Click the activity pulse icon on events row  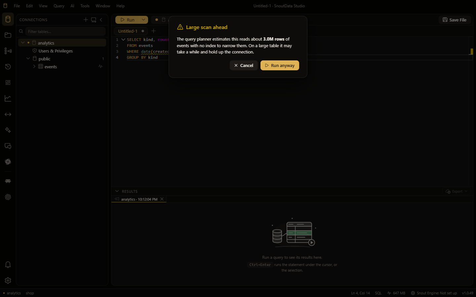pyautogui.click(x=100, y=66)
